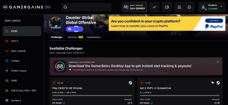The height and width of the screenshot is (105, 228).
Task: Click the GamerGains logo icon
Action: [x=5, y=7]
